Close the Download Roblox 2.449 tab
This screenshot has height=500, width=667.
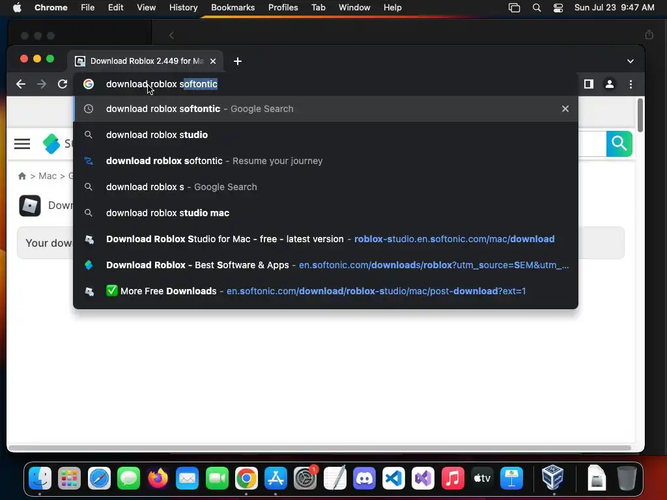click(x=213, y=61)
